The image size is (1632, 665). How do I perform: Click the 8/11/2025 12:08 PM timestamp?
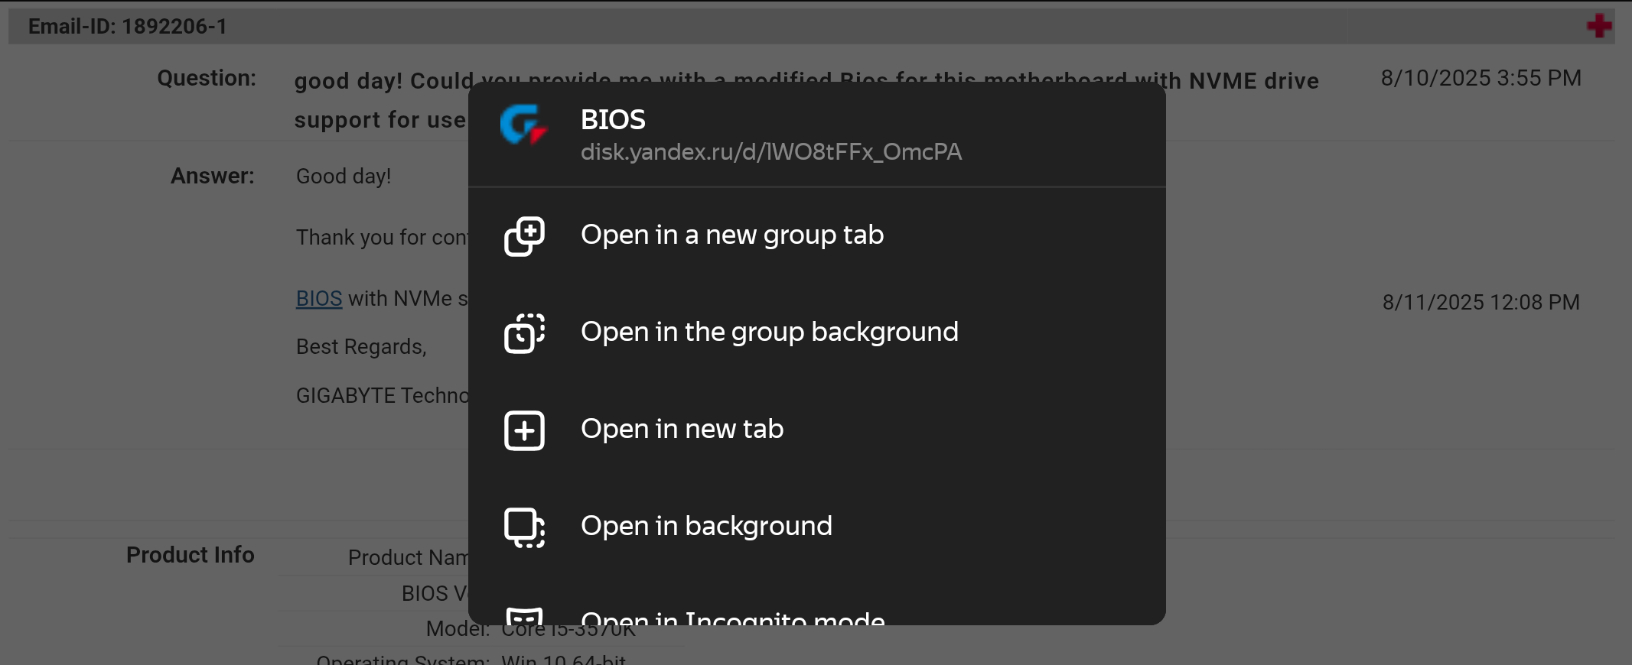tap(1481, 302)
